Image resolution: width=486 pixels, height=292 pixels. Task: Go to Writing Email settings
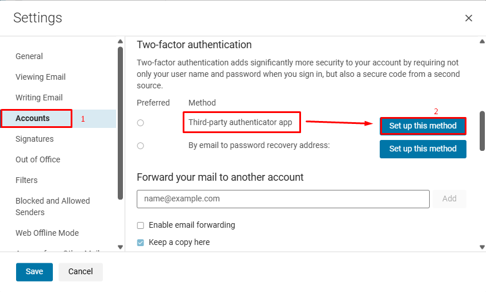click(x=39, y=98)
